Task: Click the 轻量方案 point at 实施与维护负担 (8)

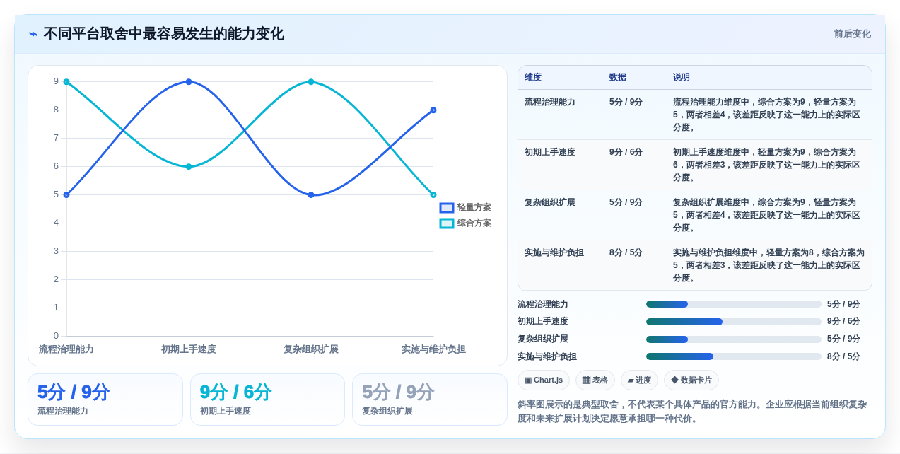Action: click(x=433, y=110)
